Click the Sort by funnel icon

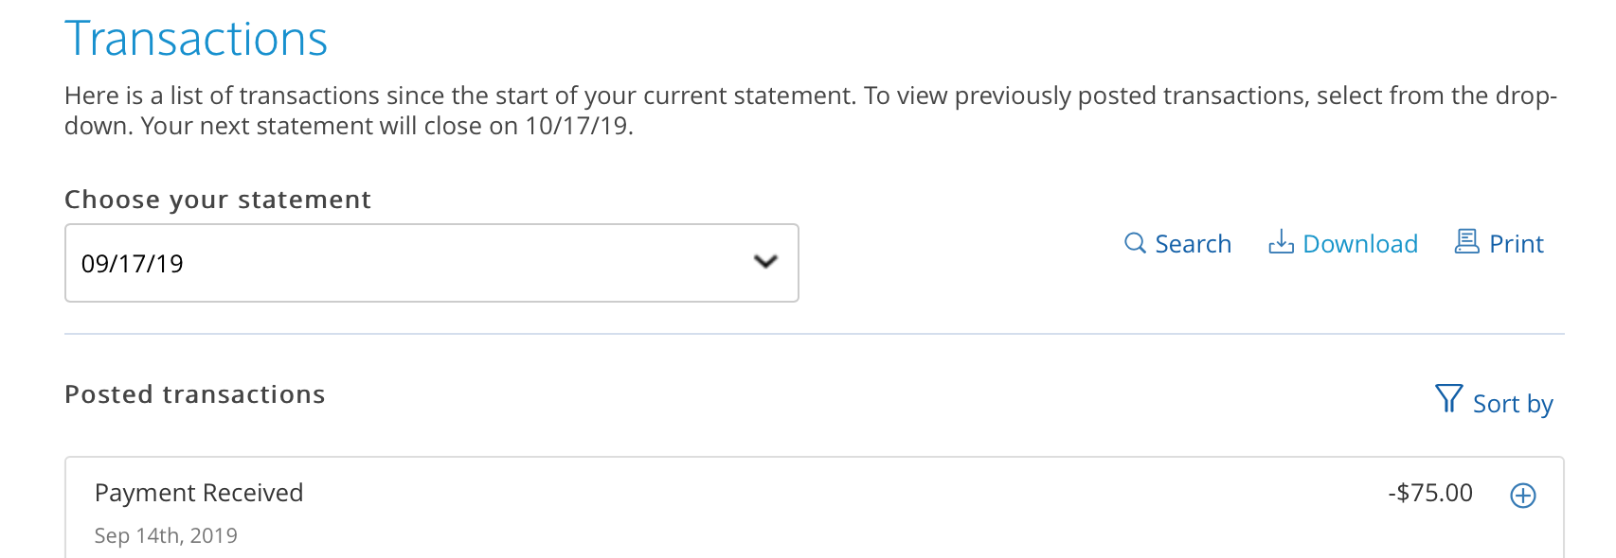1448,398
